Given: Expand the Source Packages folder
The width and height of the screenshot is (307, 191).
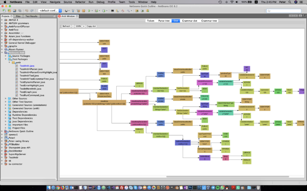Looking at the screenshot, I should (x=6, y=56).
